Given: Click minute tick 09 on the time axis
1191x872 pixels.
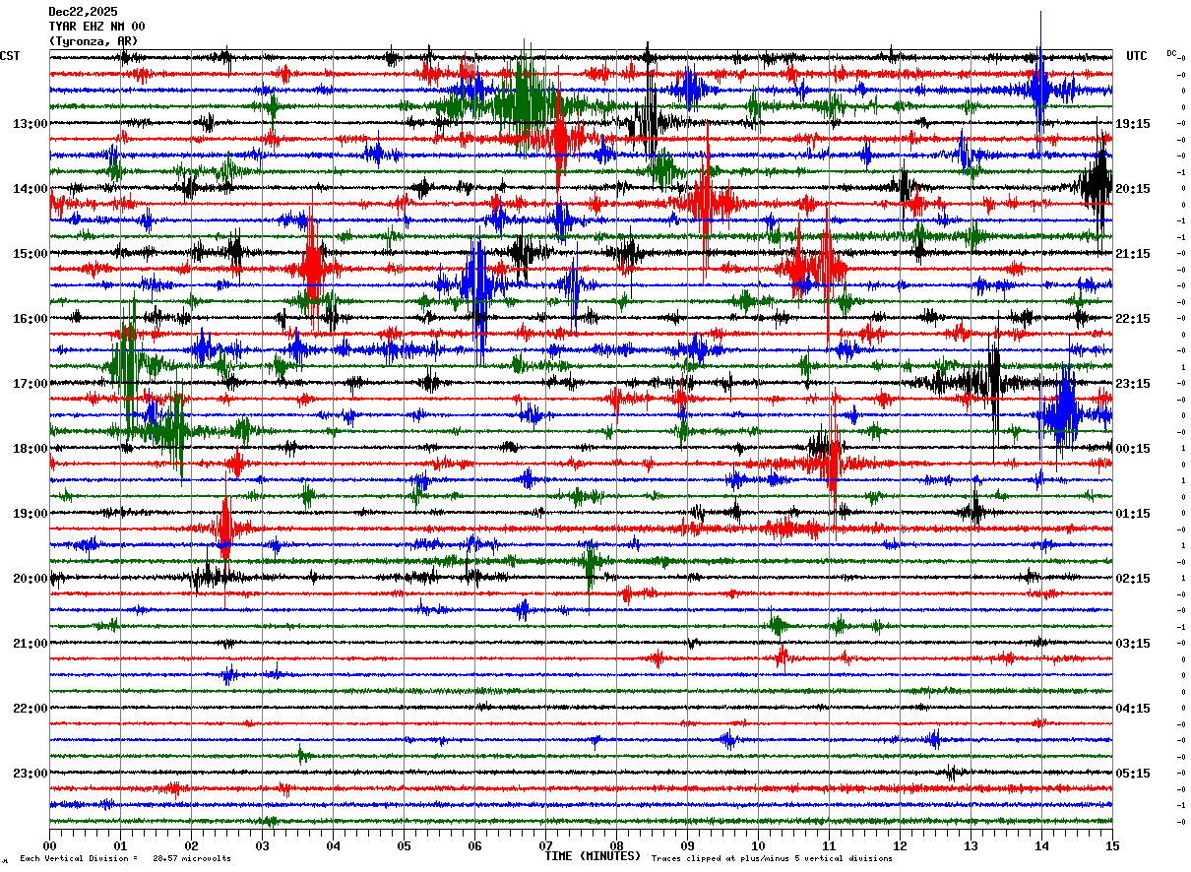Looking at the screenshot, I should tap(687, 845).
